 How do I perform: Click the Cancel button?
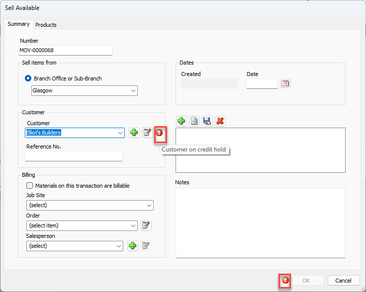pyautogui.click(x=343, y=281)
